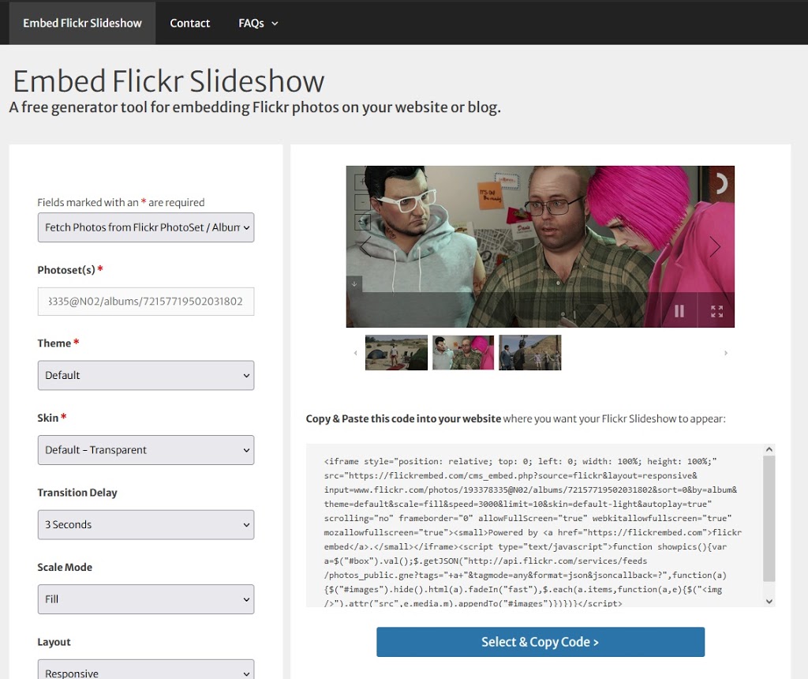
Task: Open the Scale Mode dropdown set to Fill
Action: click(x=146, y=599)
